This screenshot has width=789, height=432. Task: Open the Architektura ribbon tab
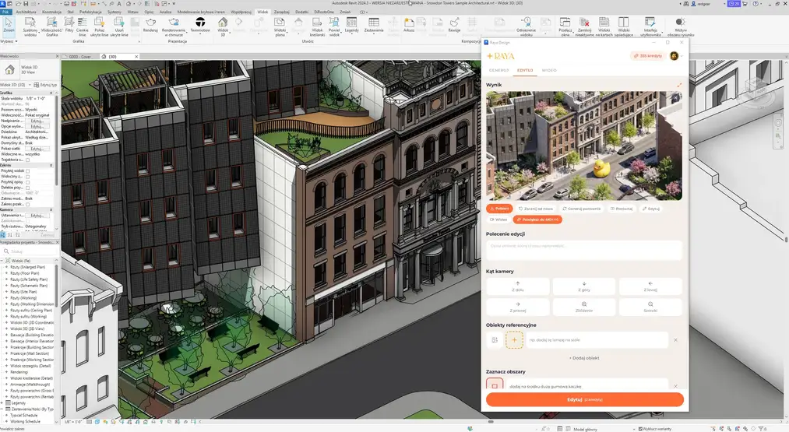(x=26, y=12)
